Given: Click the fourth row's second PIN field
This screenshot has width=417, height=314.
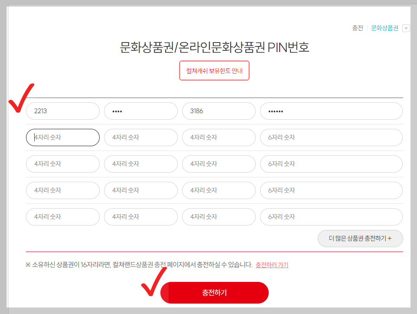Looking at the screenshot, I should [x=140, y=190].
